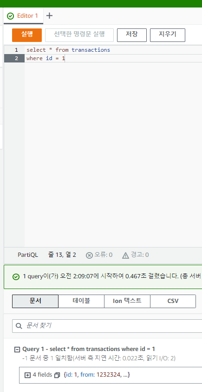Open the Editor 1 tab
Viewport: 202px width, 392px height.
[x=23, y=16]
